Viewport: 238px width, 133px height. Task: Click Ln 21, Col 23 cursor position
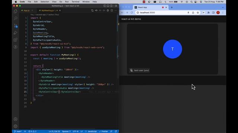pos(54,132)
